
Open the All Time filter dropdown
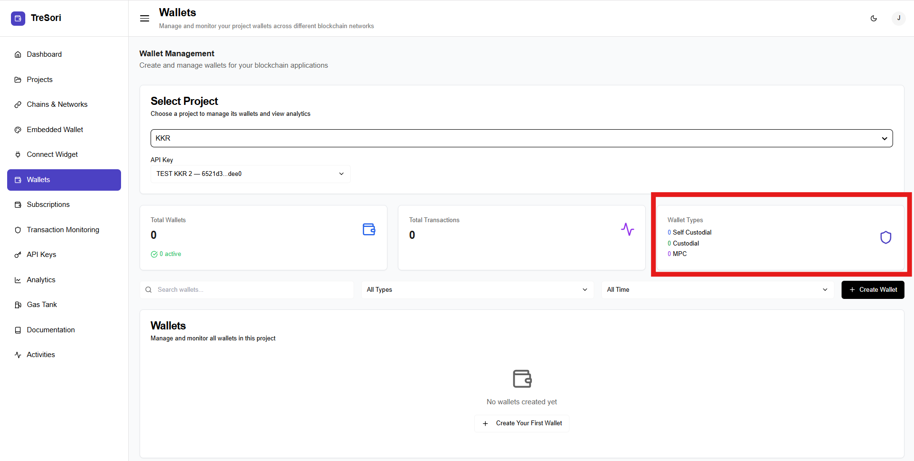(717, 290)
